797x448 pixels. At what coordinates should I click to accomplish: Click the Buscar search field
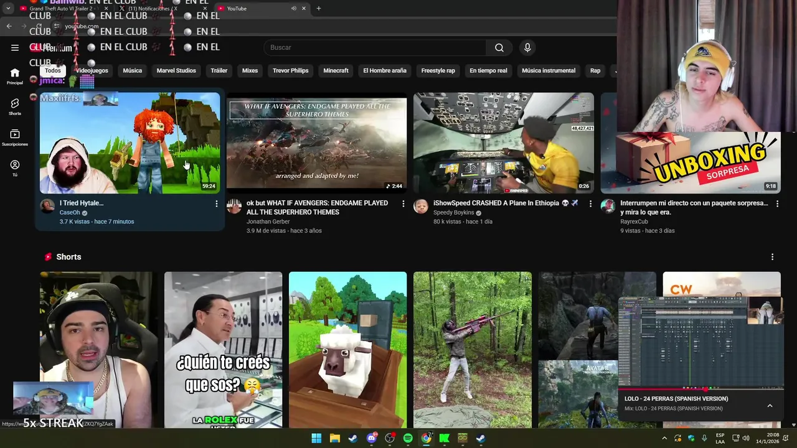(x=375, y=48)
